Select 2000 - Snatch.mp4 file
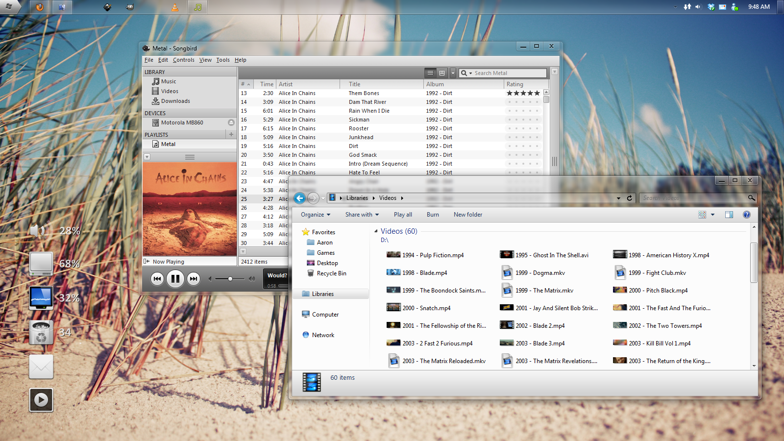The image size is (784, 441). click(419, 308)
